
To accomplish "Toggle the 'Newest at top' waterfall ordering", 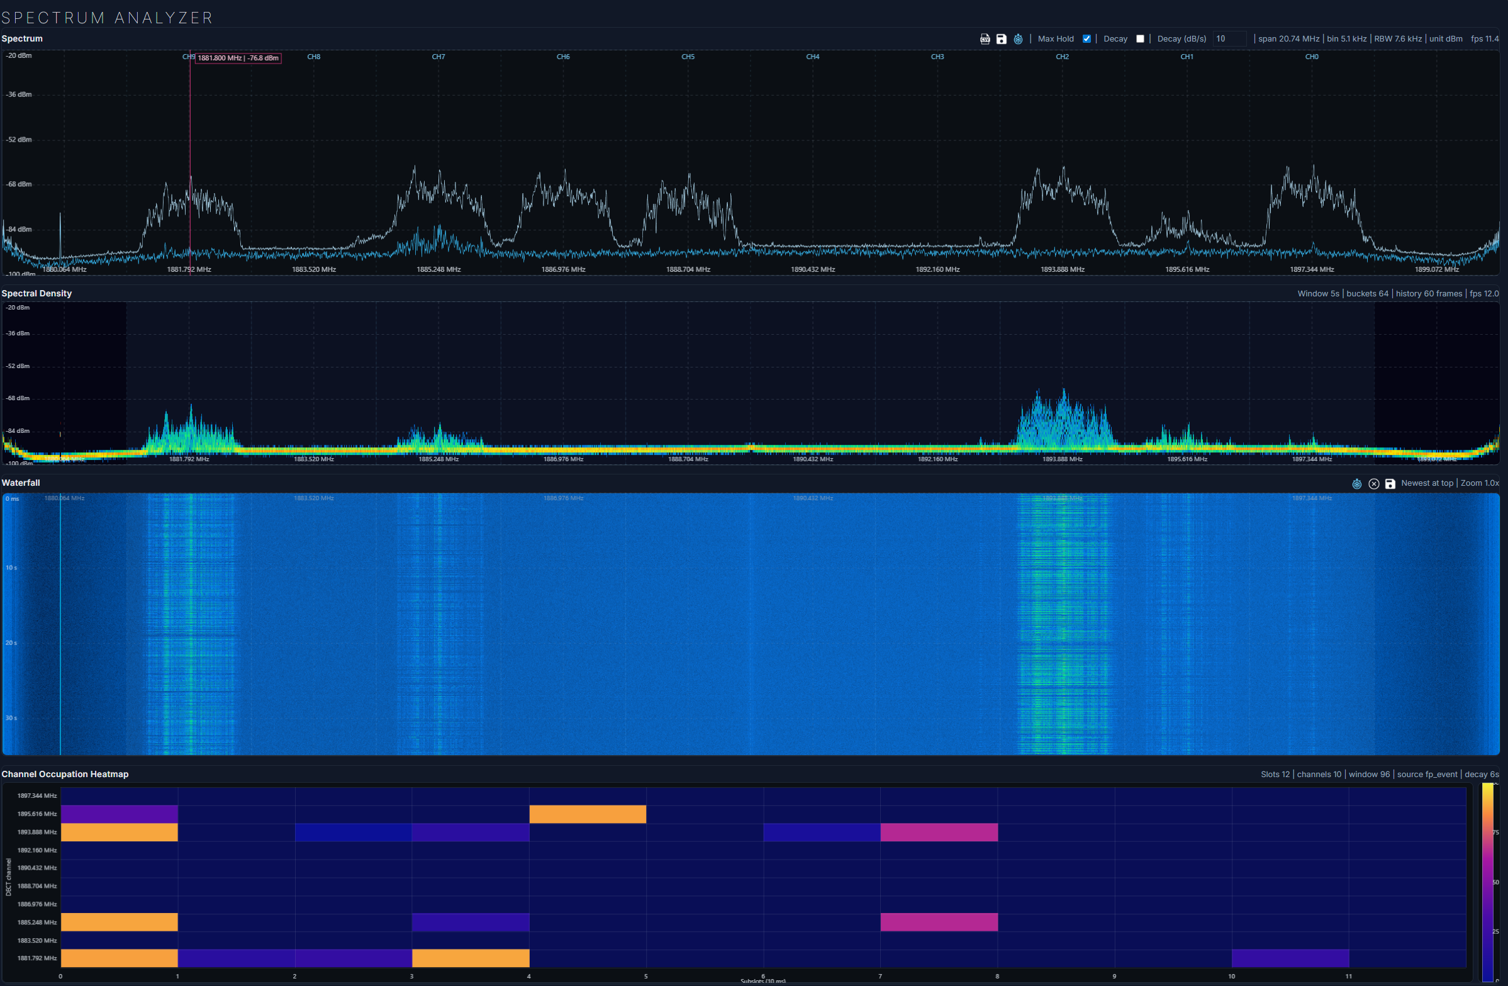I will coord(1427,483).
